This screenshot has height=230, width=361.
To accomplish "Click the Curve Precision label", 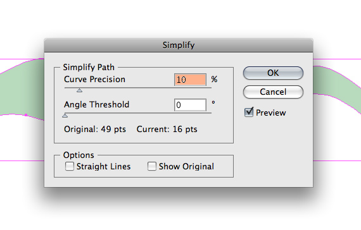I will click(94, 79).
